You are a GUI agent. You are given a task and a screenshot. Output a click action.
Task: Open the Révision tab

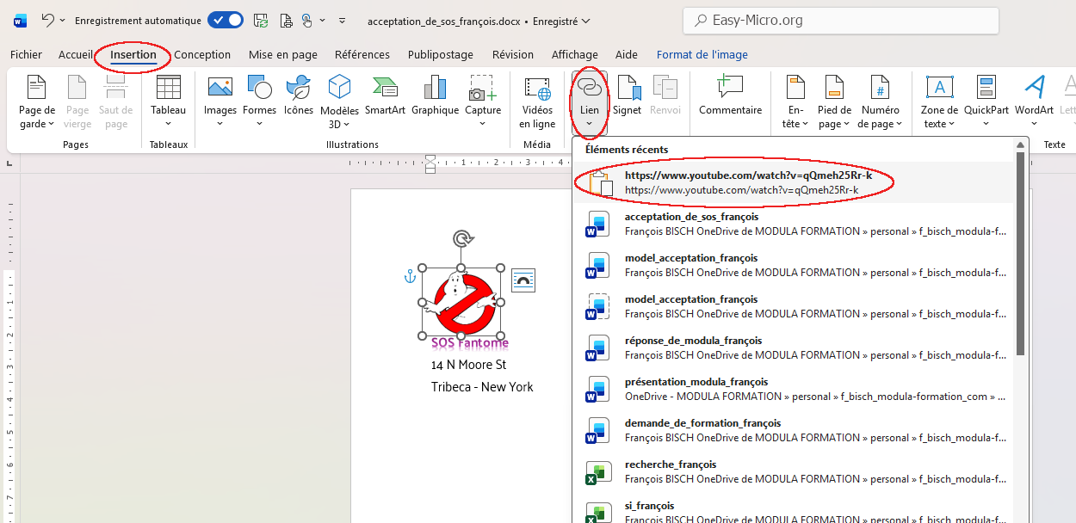(x=512, y=54)
